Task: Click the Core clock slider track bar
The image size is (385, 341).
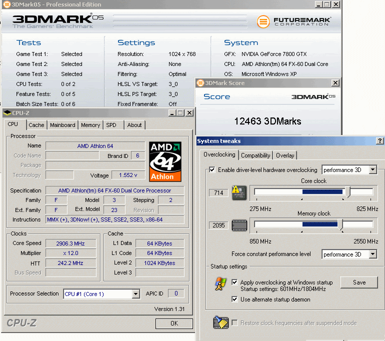Action: coord(313,191)
